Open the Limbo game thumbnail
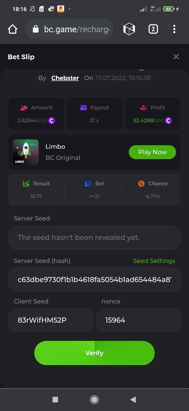 click(26, 152)
